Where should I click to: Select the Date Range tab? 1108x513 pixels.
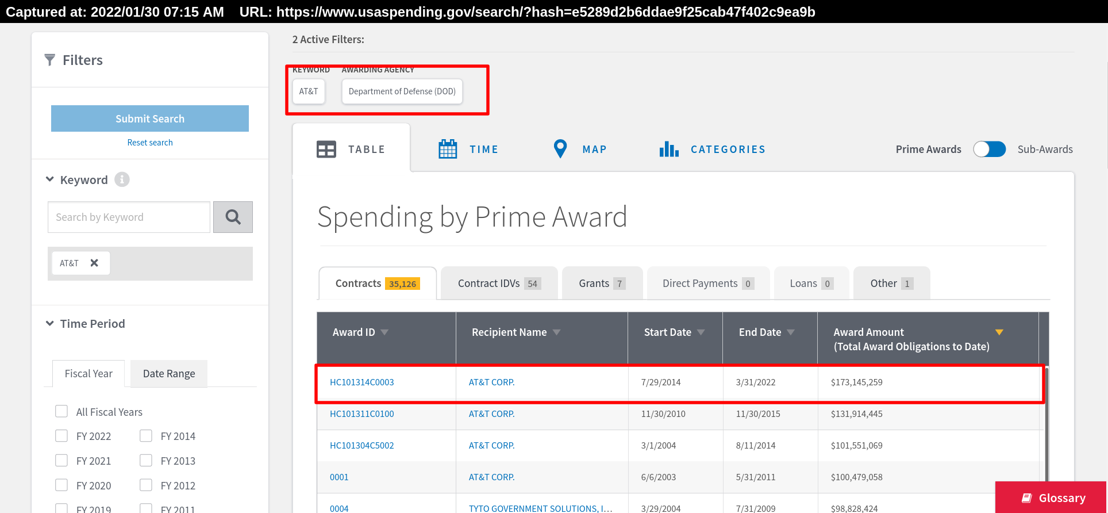(x=169, y=374)
